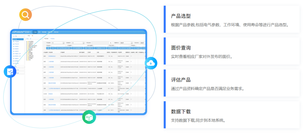Viewport: 304px width, 134px height.
Task: Close the 产品 page tab via orange icon
Action: coord(32,36)
